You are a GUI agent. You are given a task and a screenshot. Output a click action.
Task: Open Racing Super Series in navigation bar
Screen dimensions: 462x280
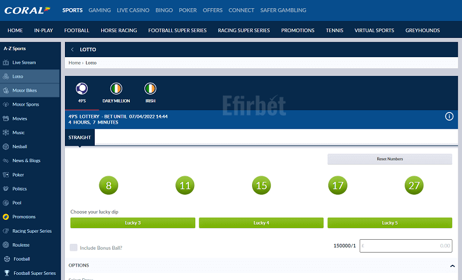coord(244,30)
